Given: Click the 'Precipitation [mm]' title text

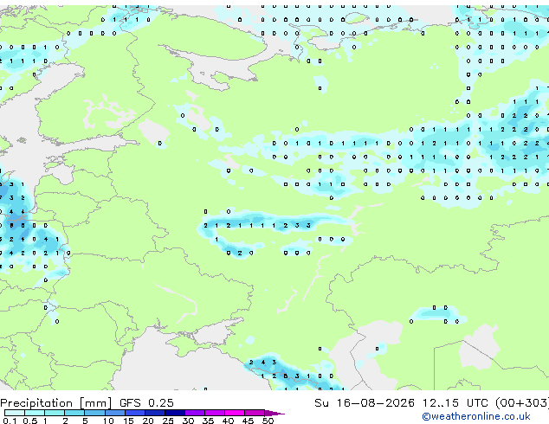Looking at the screenshot, I should click(56, 403).
